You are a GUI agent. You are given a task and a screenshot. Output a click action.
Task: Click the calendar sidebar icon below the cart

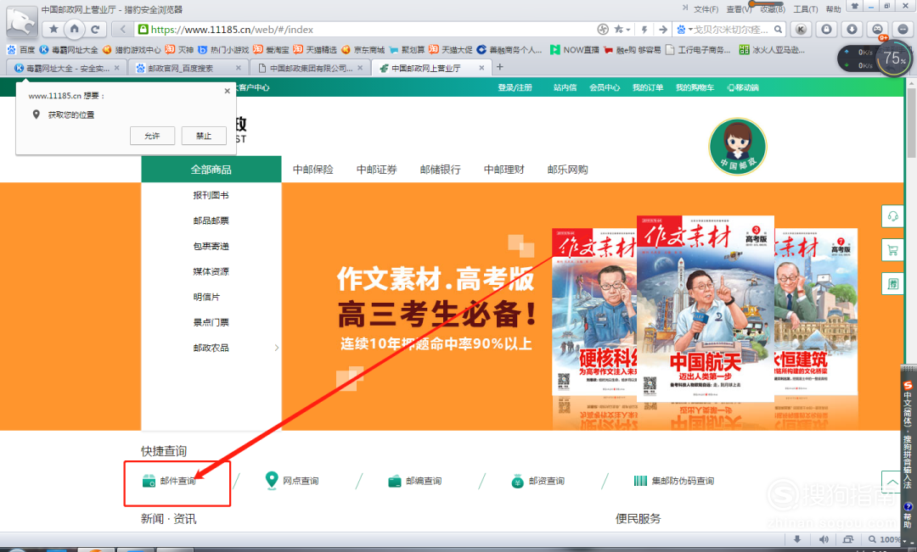point(892,284)
